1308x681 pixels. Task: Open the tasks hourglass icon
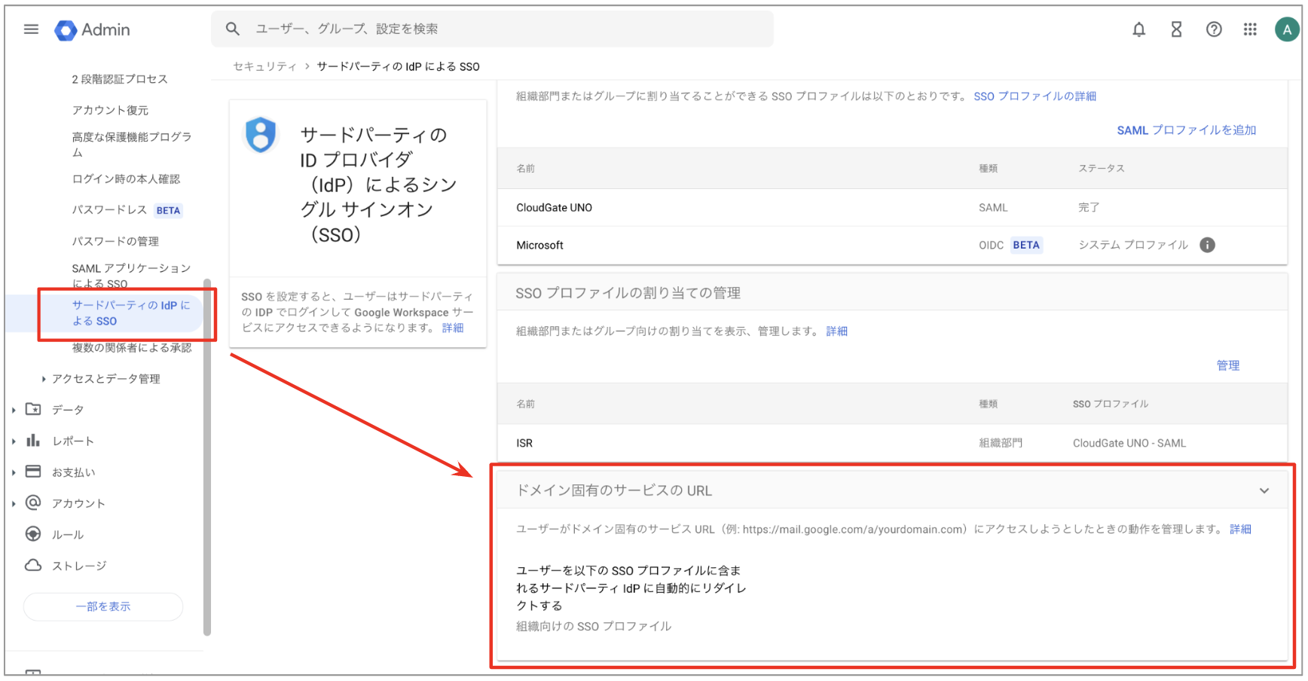[1176, 29]
